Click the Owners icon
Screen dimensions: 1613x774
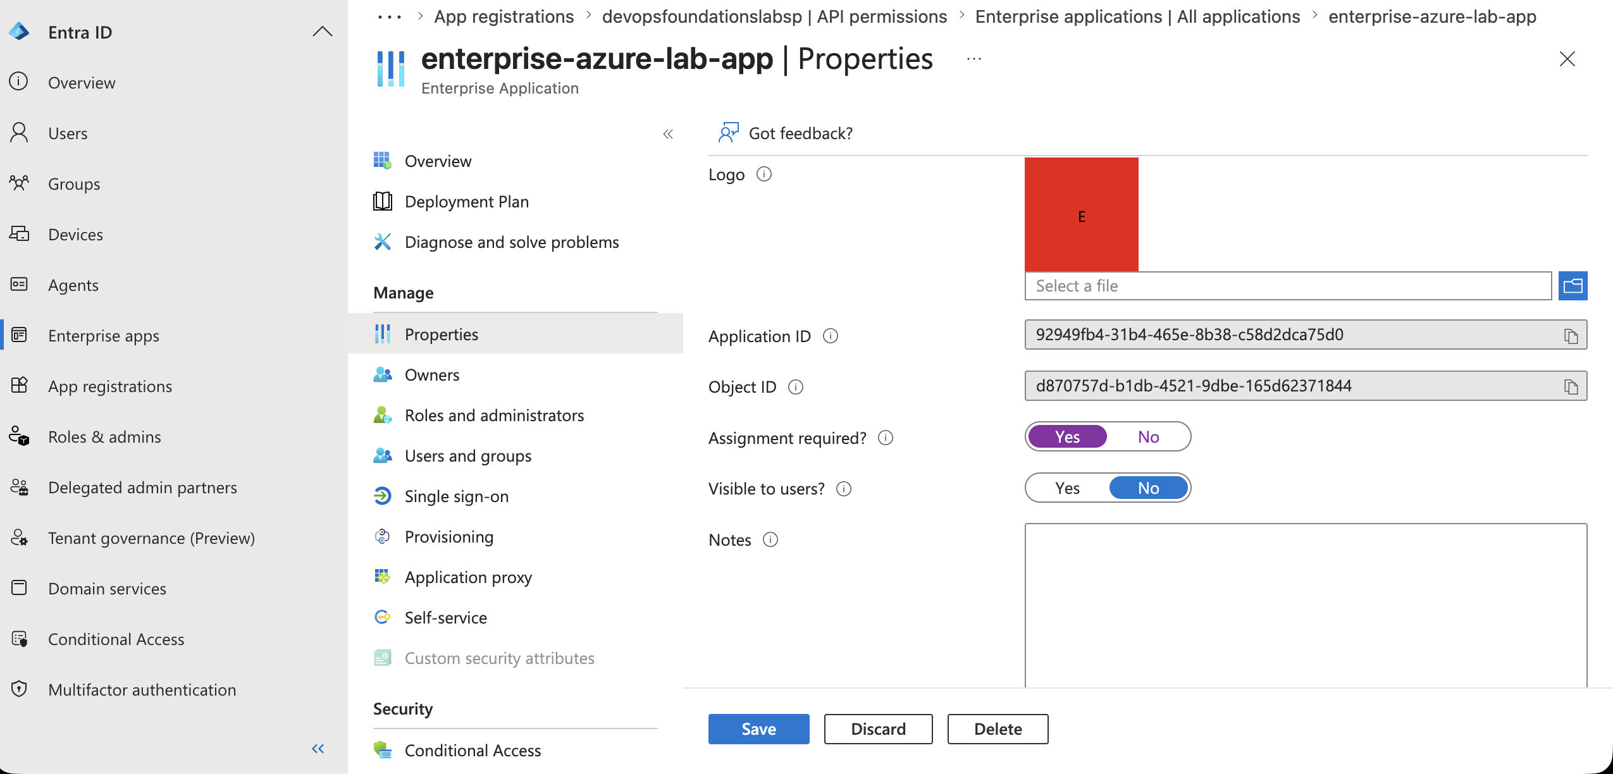(382, 374)
